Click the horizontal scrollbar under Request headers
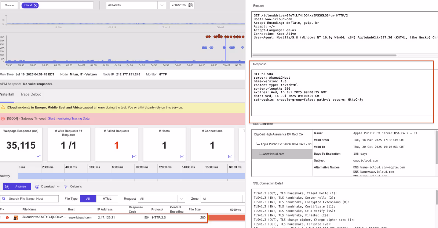This screenshot has height=228, width=438. click(x=324, y=56)
